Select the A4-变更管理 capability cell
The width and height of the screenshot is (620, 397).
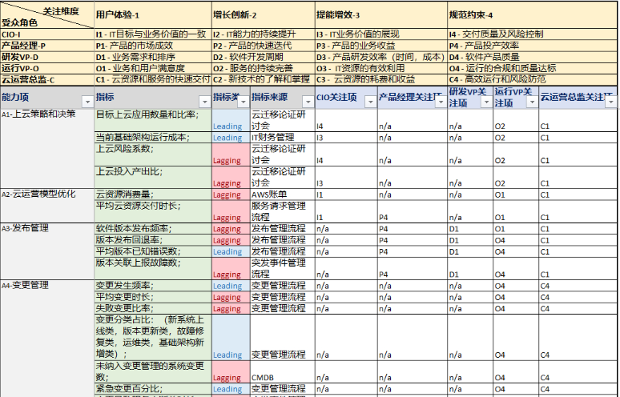(x=46, y=285)
